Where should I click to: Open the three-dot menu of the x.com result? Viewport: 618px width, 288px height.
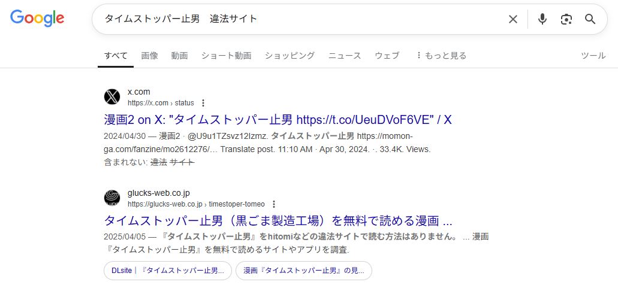[x=203, y=103]
